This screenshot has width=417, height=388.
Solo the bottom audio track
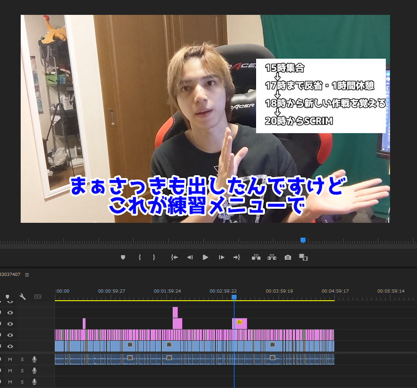tap(22, 382)
